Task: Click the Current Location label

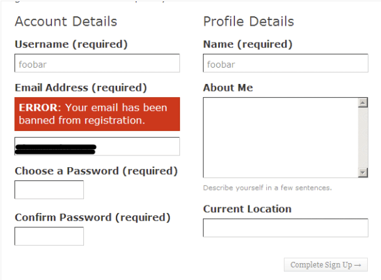Action: point(247,209)
